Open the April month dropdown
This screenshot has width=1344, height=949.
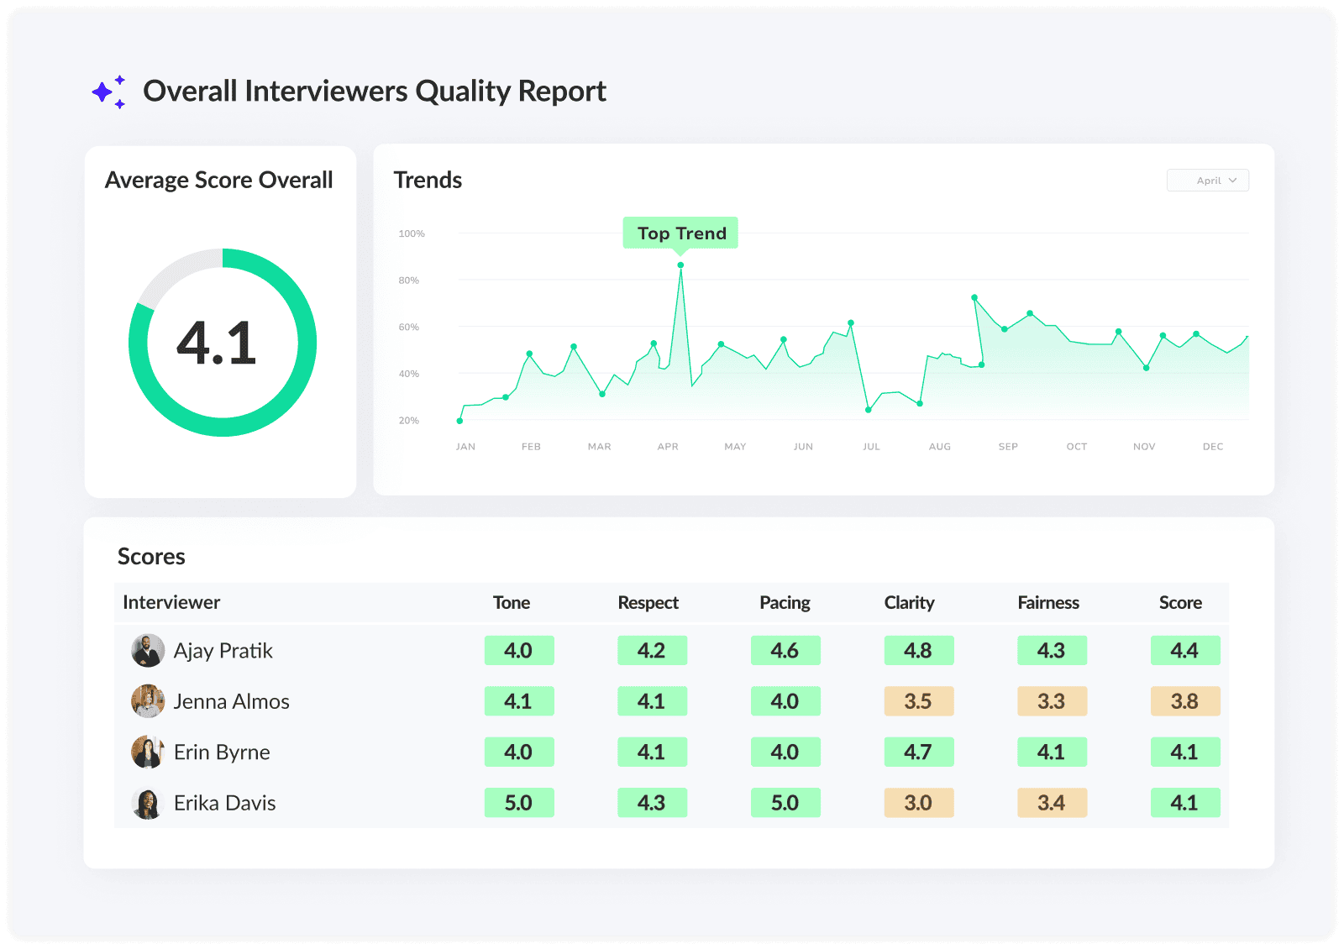click(1207, 181)
